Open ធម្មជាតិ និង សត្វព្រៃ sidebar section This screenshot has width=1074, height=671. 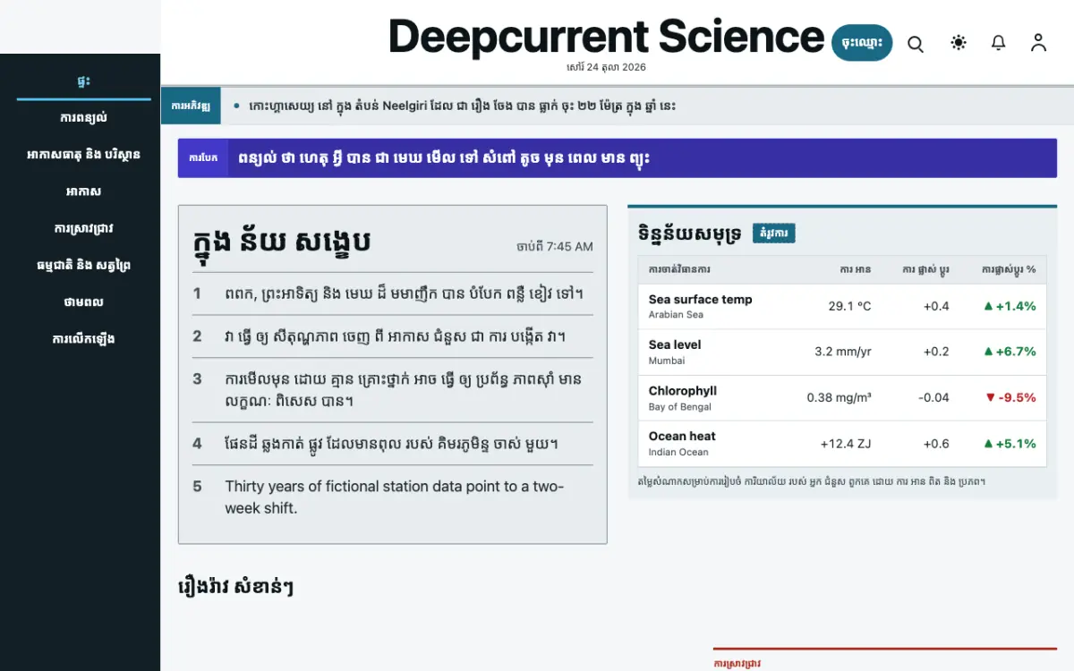coord(83,265)
